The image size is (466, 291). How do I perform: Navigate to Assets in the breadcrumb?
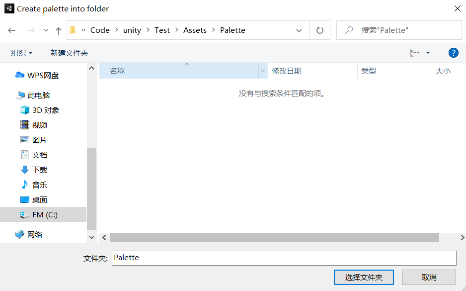(x=195, y=30)
